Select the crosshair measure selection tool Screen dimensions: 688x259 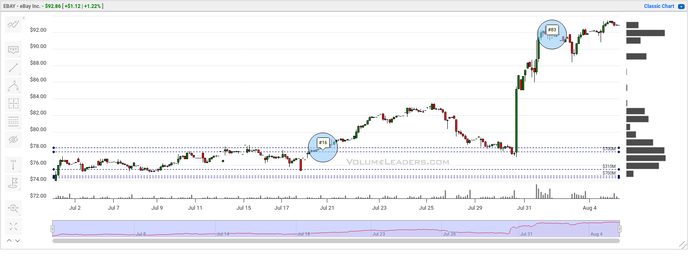click(13, 104)
